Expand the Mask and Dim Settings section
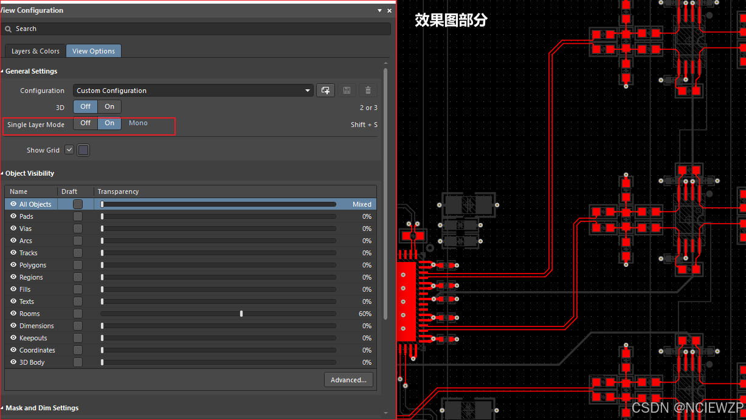 tap(2, 408)
